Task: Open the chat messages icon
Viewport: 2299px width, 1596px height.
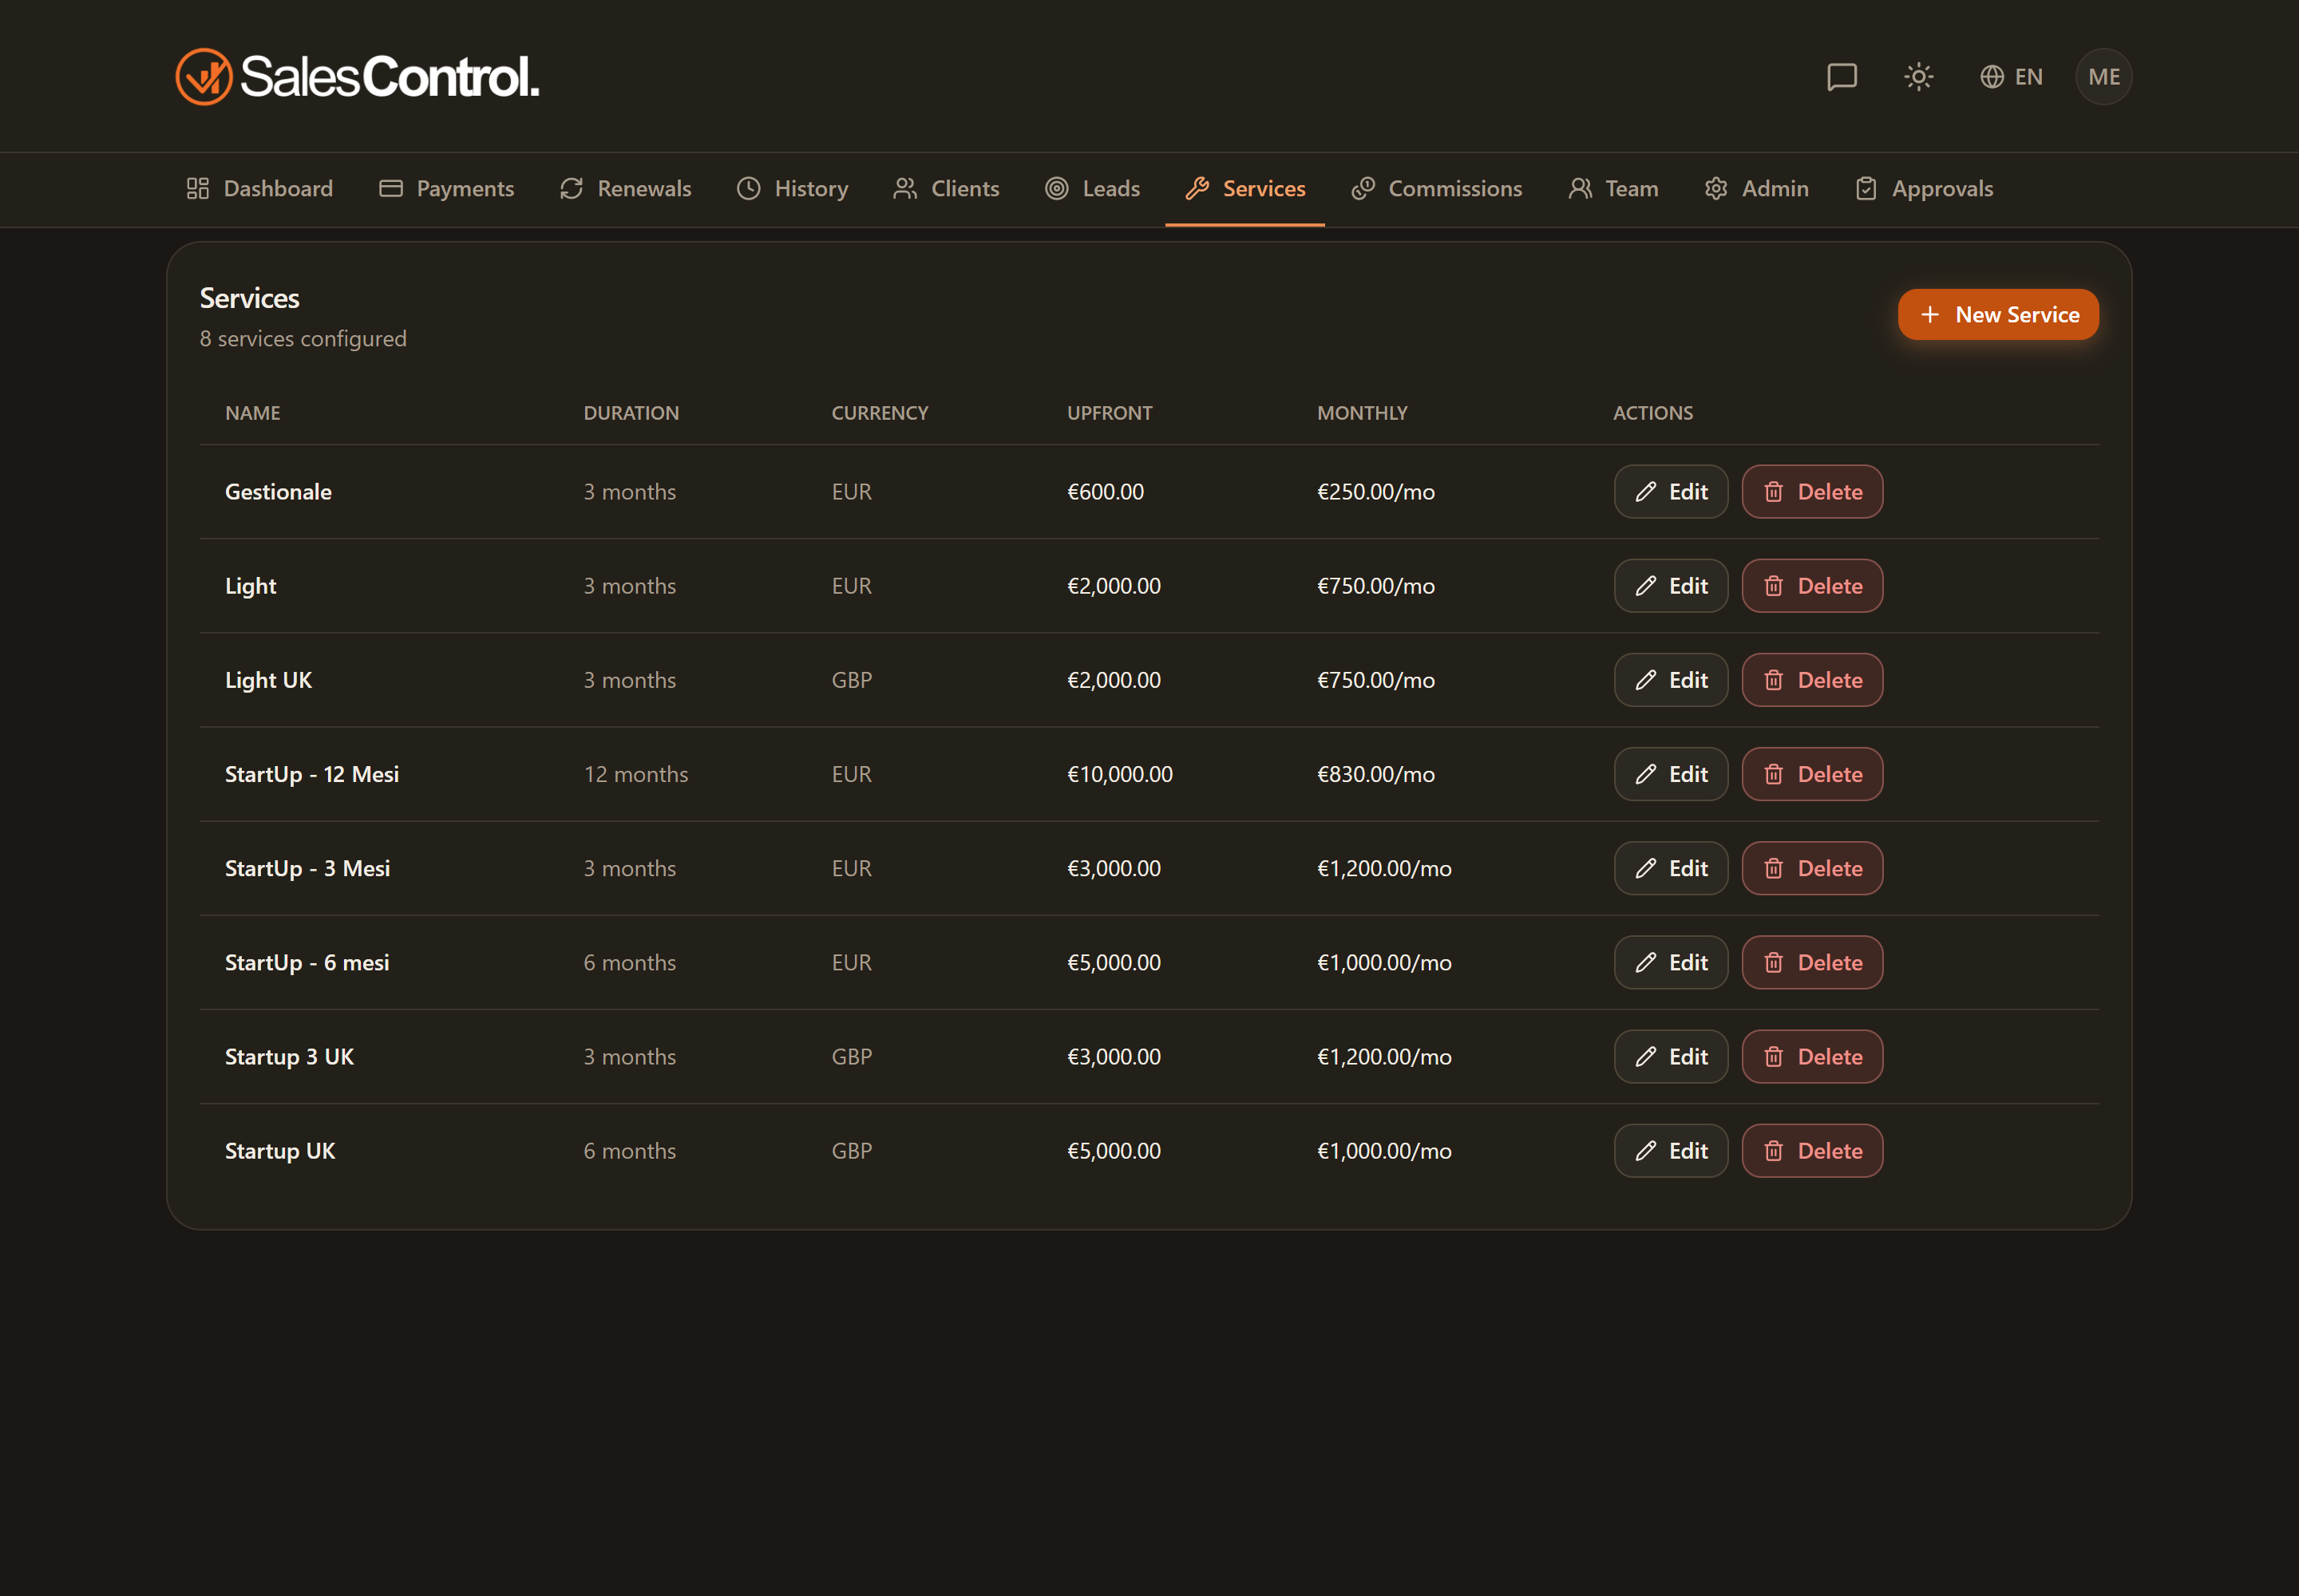Action: point(1842,77)
